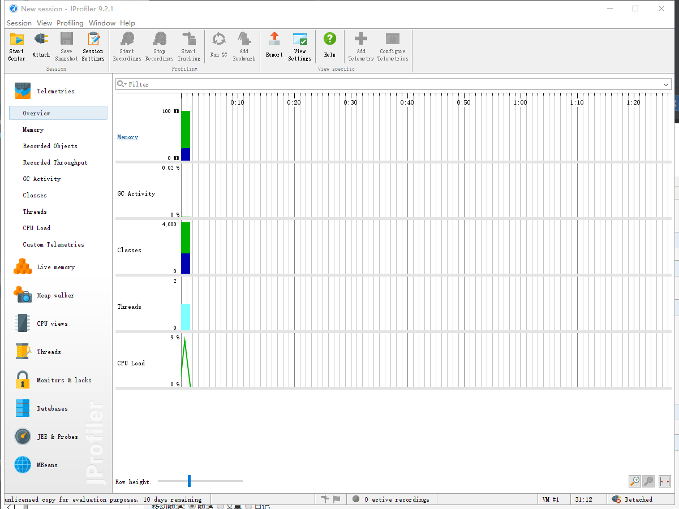Select Memory in the Telemetries list
This screenshot has height=509, width=679.
(x=33, y=130)
